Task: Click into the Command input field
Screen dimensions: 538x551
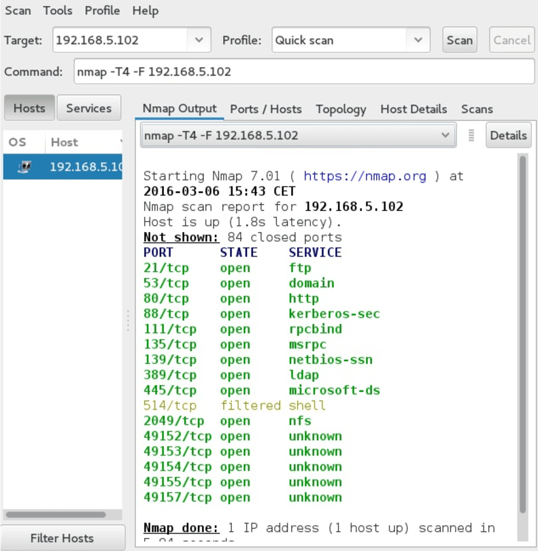Action: point(303,71)
